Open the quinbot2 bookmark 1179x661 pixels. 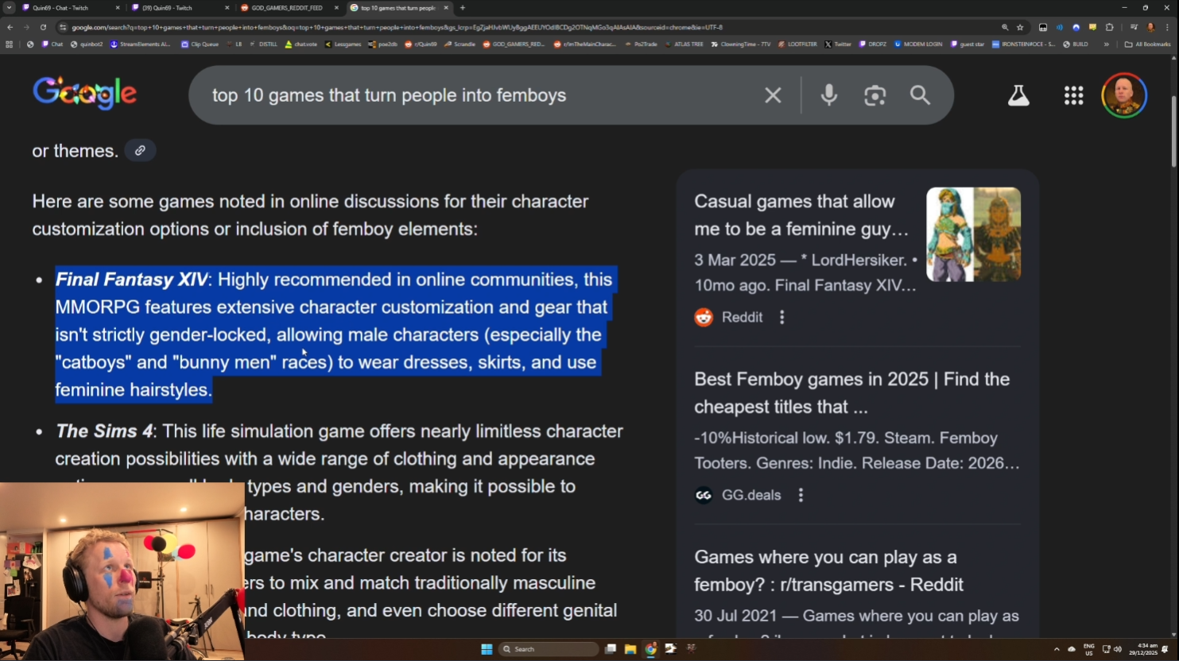(x=87, y=44)
